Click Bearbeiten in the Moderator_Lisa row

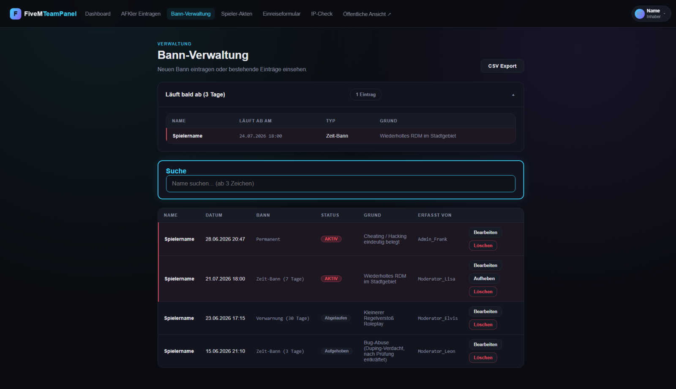[485, 265]
